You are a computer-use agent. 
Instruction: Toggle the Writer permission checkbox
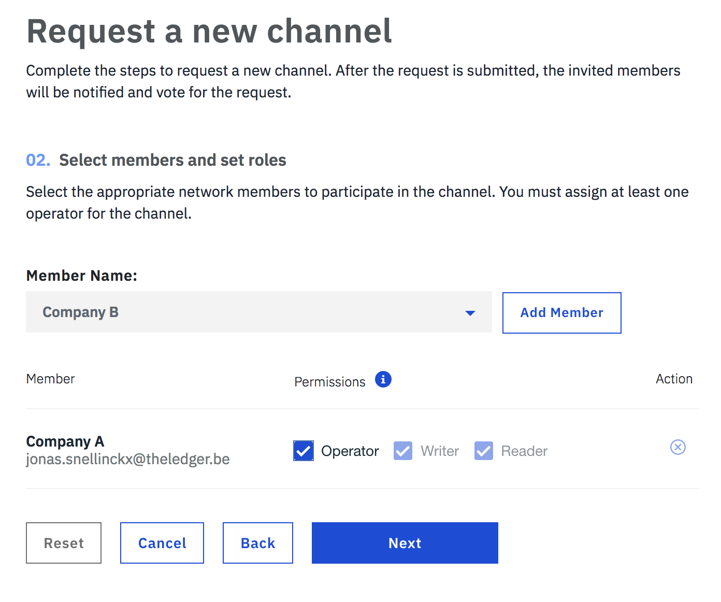403,451
